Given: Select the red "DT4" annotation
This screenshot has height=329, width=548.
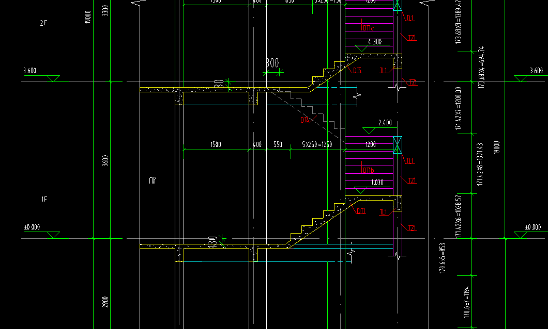Looking at the screenshot, I should 305,120.
